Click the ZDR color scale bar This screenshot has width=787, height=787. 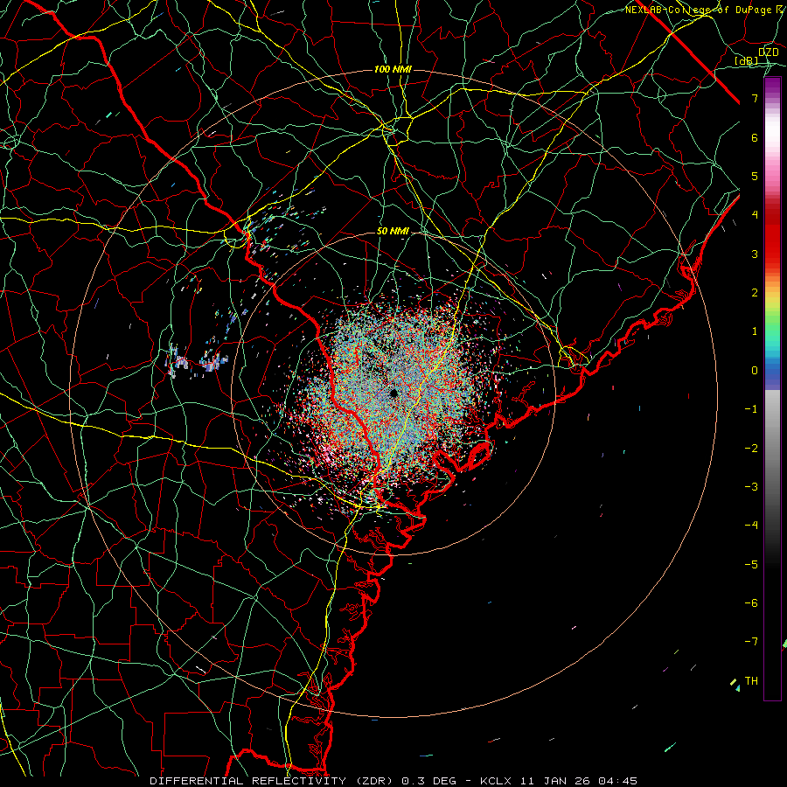(x=772, y=388)
